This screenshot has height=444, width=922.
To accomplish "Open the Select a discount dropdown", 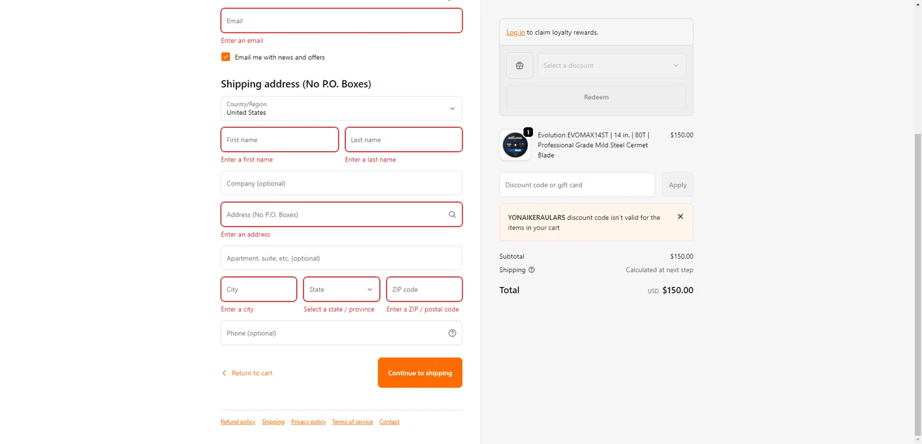I will 612,66.
